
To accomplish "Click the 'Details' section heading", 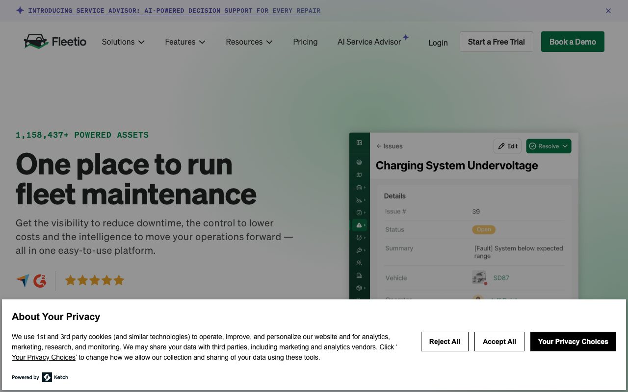I will click(x=395, y=196).
